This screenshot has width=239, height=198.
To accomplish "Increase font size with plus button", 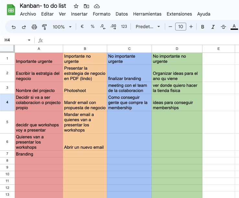I will point(191,27).
